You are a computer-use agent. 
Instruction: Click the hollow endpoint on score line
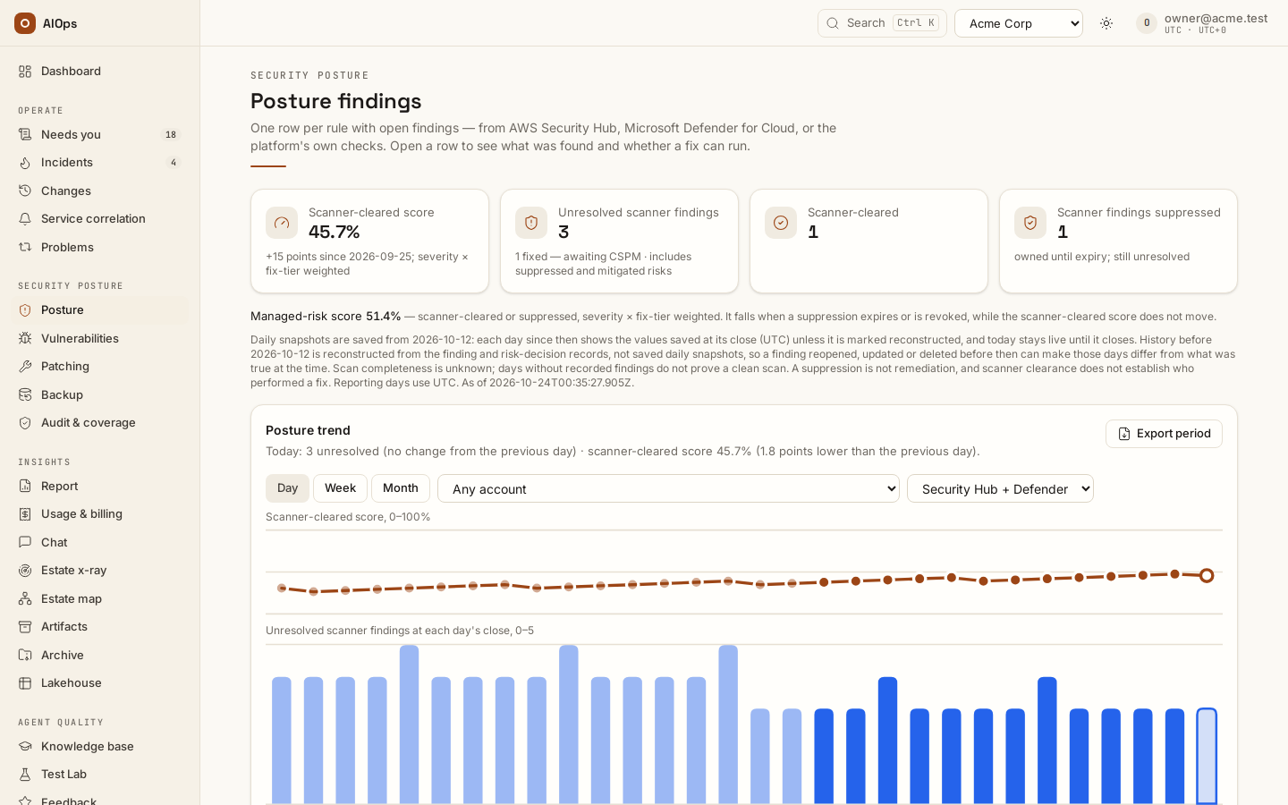pos(1207,575)
